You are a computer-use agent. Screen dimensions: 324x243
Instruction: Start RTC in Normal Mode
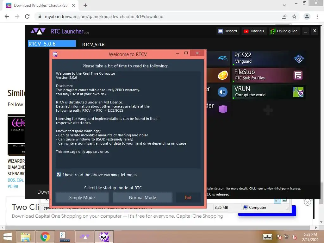(x=143, y=197)
